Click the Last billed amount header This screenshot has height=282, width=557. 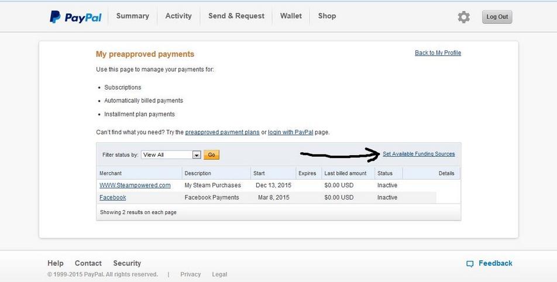pyautogui.click(x=345, y=173)
